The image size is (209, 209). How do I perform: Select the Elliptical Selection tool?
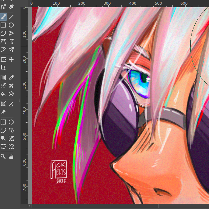pyautogui.click(x=11, y=122)
